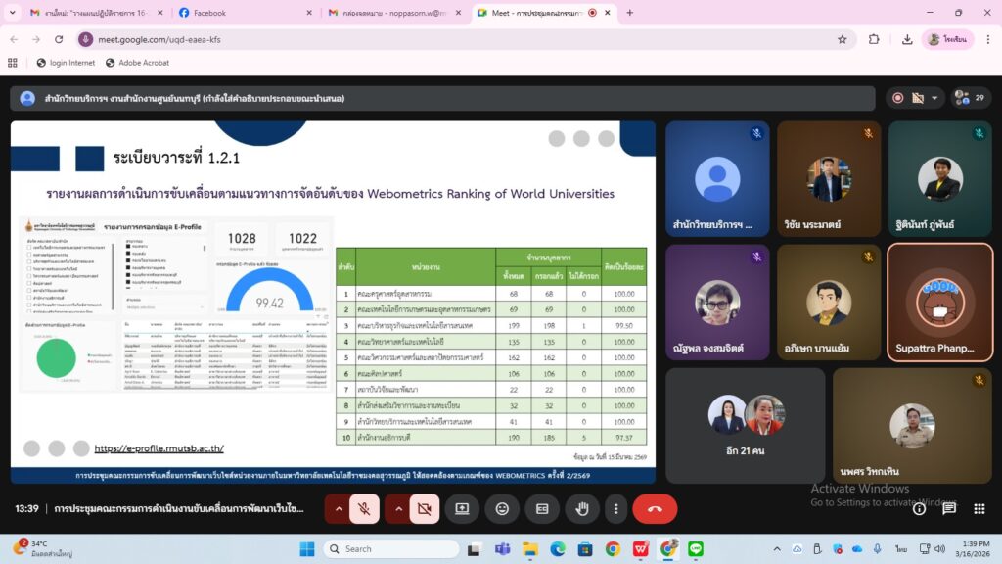This screenshot has width=1002, height=564.
Task: Show participants list with 29 badge
Action: click(971, 98)
